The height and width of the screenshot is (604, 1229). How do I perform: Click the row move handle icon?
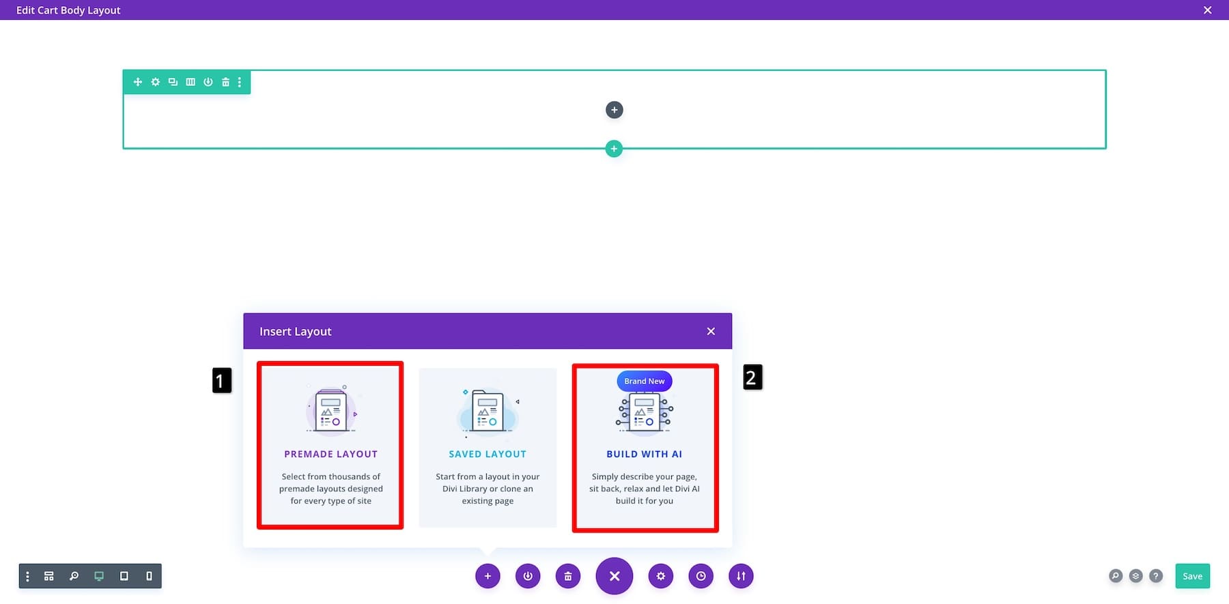pyautogui.click(x=138, y=82)
